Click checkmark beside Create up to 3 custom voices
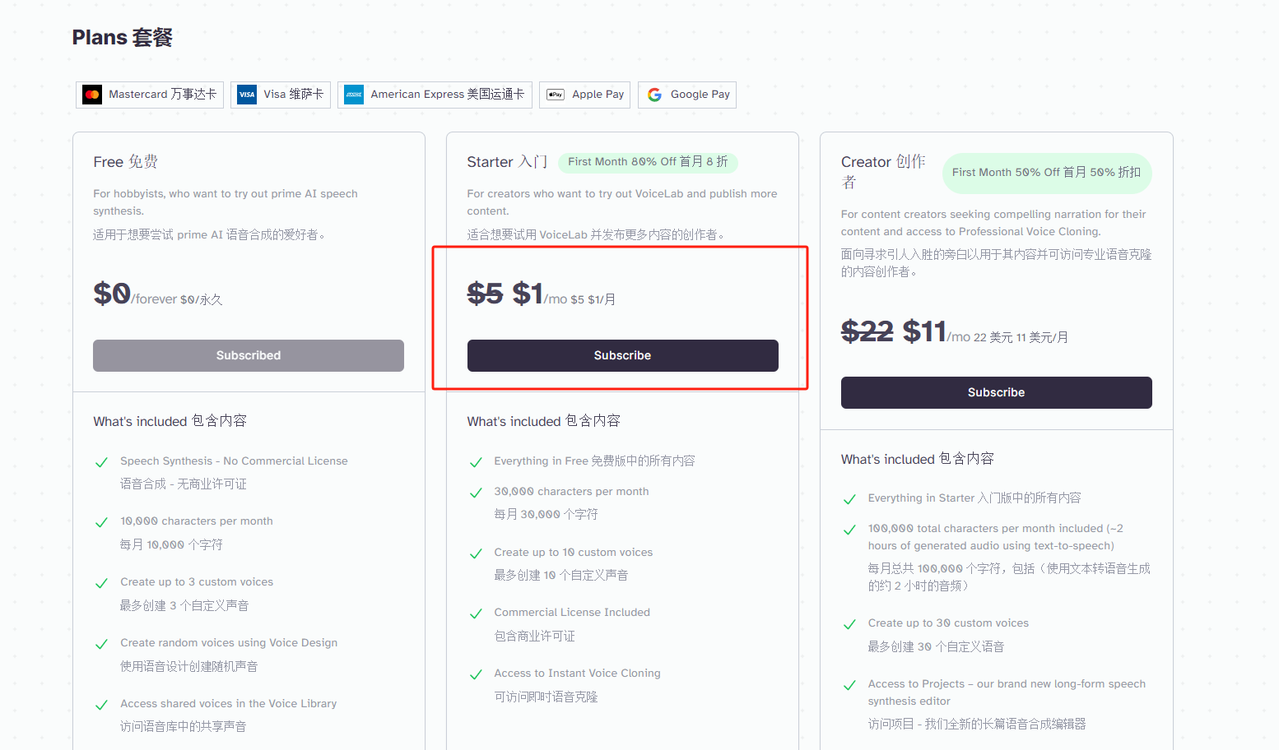The image size is (1279, 750). [102, 583]
